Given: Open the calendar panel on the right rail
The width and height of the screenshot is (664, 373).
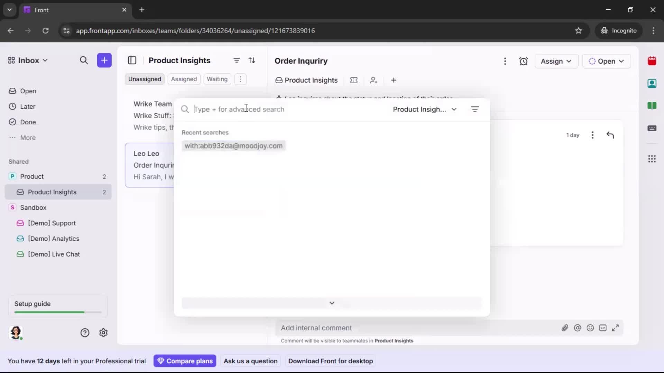Looking at the screenshot, I should point(652,61).
